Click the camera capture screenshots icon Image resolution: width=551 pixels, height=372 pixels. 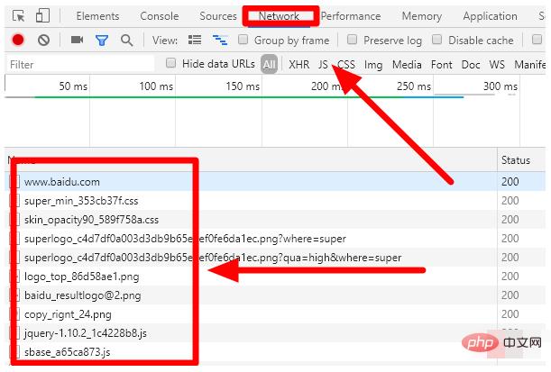pyautogui.click(x=77, y=40)
